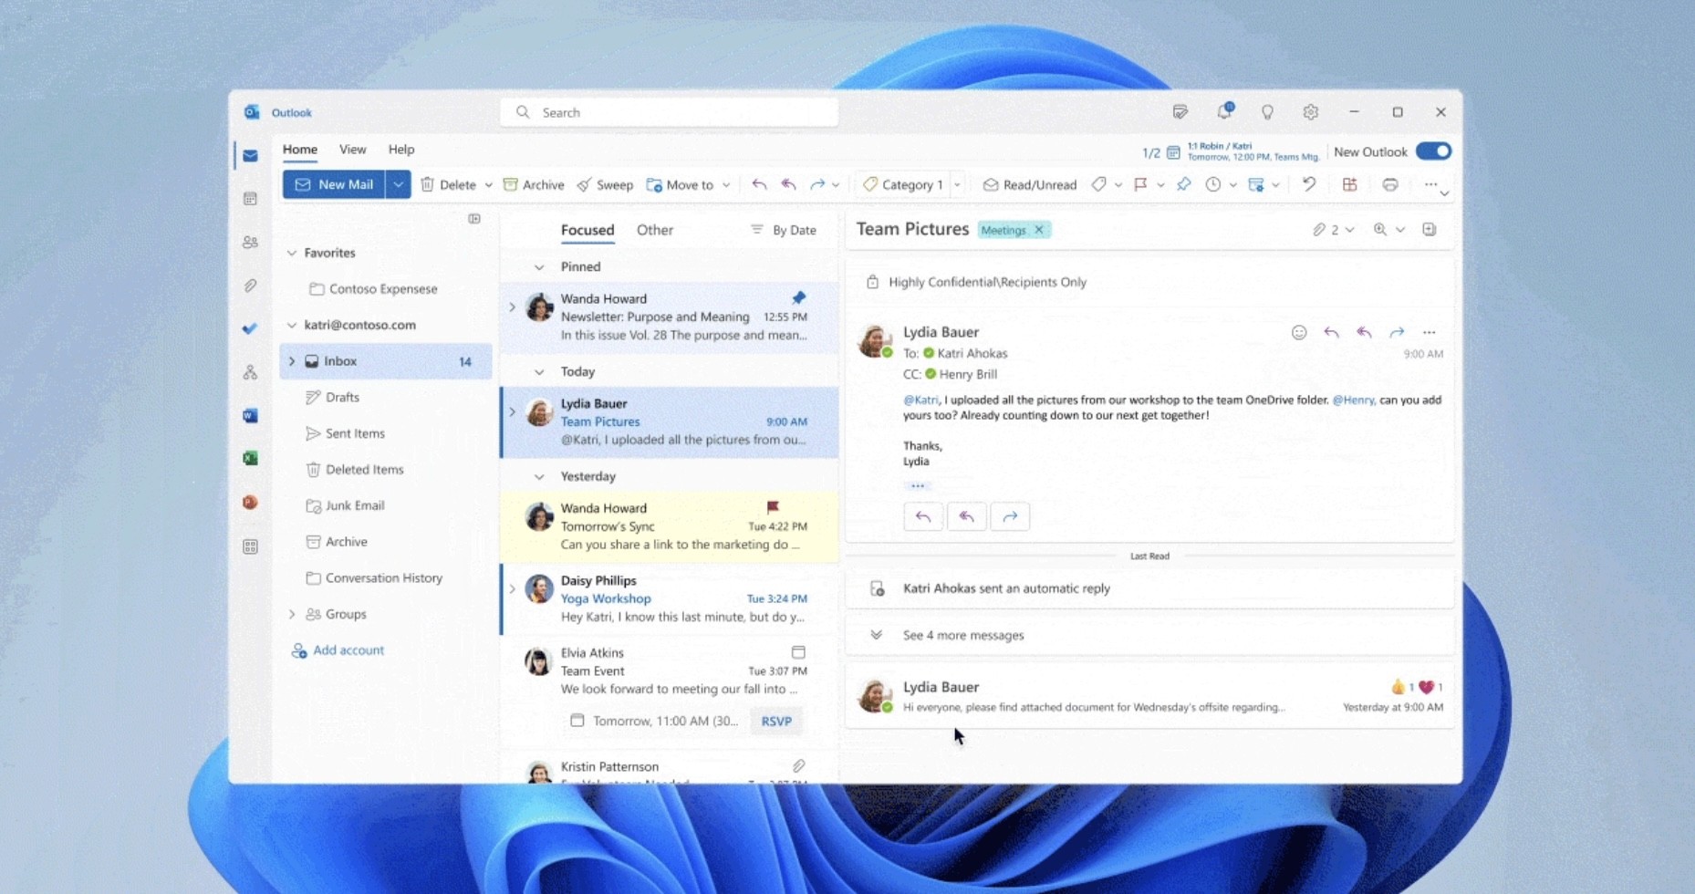Screen dimensions: 1695x894
Task: Pin the conversation using the pin icon
Action: (1184, 184)
